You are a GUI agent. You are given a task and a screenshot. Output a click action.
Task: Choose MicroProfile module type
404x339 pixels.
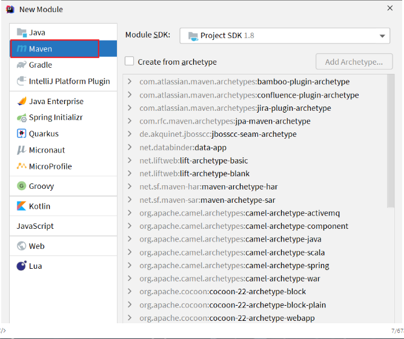click(64, 166)
